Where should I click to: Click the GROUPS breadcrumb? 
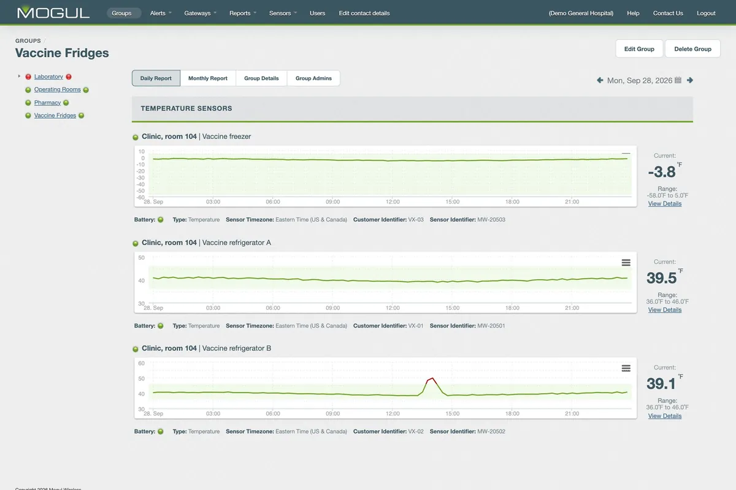pos(28,41)
